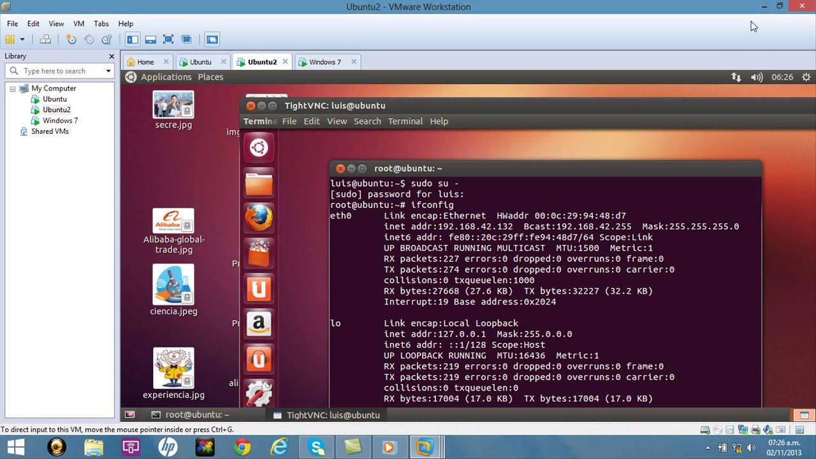Send Ctrl+Alt+Del to the virtual machine
Viewport: 816px width, 459px height.
point(45,40)
